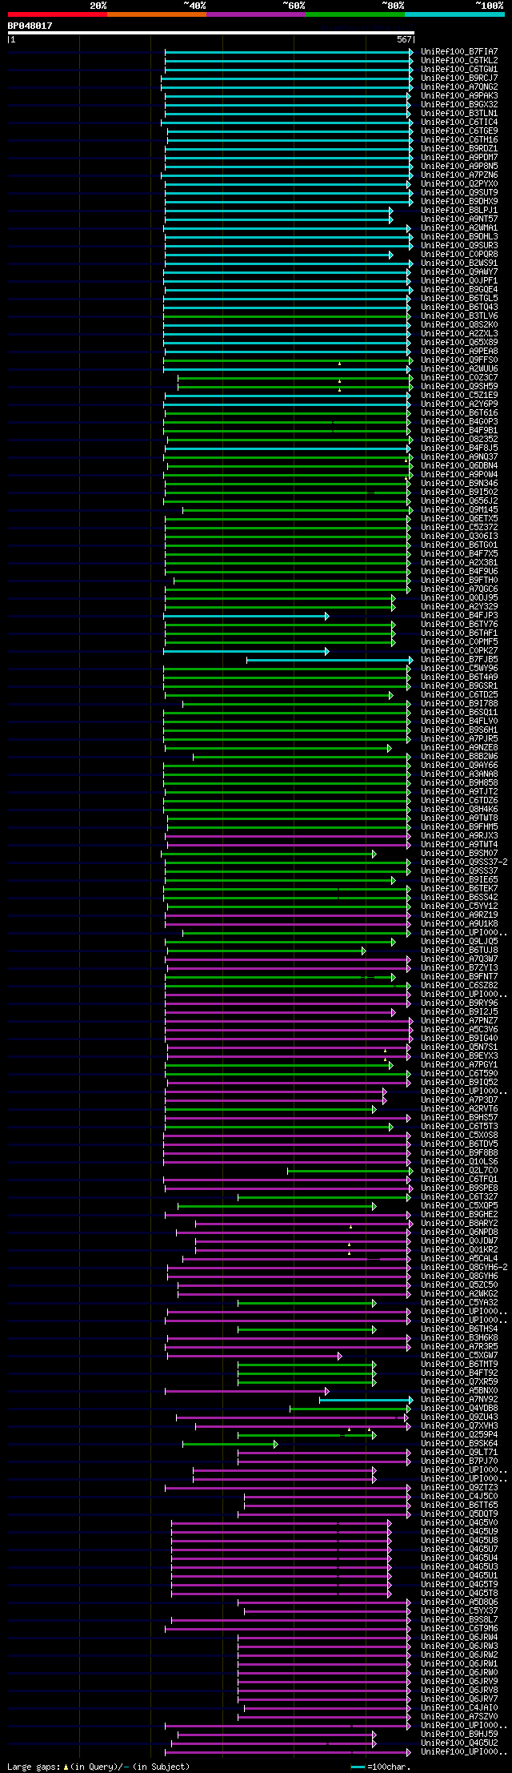Select the UniRef100_B9FNT7 label

[x=459, y=976]
